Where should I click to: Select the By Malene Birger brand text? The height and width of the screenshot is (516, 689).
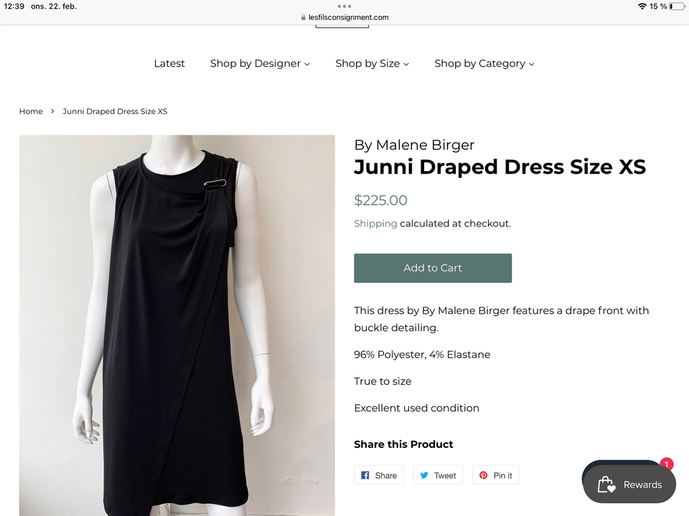pyautogui.click(x=414, y=145)
